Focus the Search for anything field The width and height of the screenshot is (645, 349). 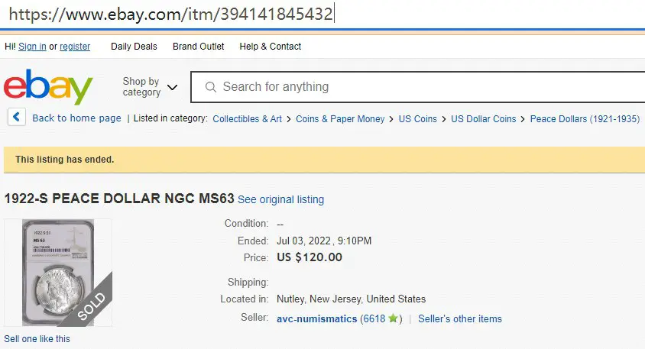417,87
